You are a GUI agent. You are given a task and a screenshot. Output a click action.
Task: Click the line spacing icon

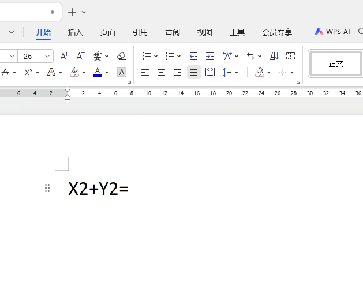[227, 72]
